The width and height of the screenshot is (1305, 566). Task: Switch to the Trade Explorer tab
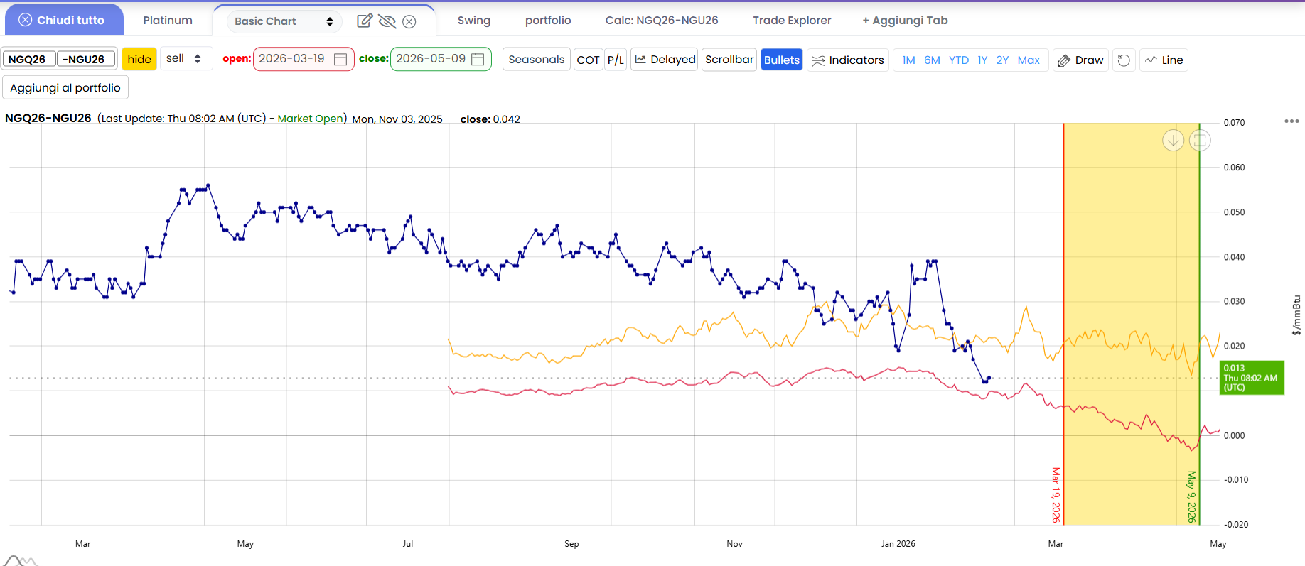(x=792, y=21)
